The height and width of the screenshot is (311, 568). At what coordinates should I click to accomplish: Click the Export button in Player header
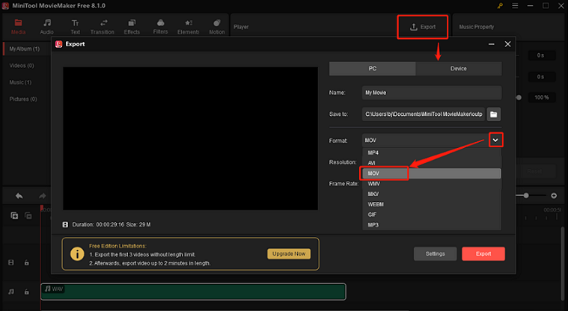coord(422,27)
